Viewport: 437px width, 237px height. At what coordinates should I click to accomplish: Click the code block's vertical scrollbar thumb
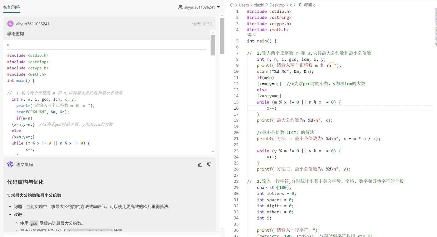[x=213, y=45]
